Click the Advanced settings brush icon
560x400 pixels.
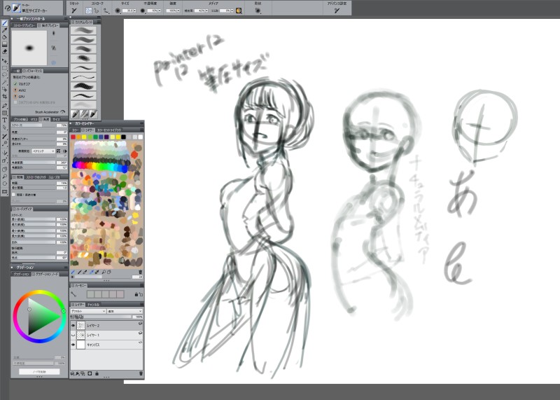click(x=337, y=11)
